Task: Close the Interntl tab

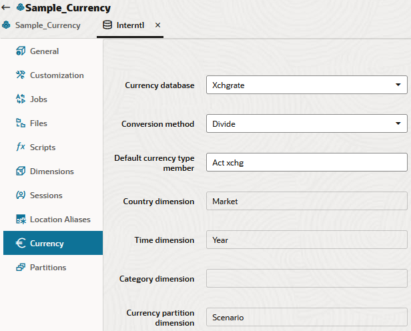Action: point(157,25)
